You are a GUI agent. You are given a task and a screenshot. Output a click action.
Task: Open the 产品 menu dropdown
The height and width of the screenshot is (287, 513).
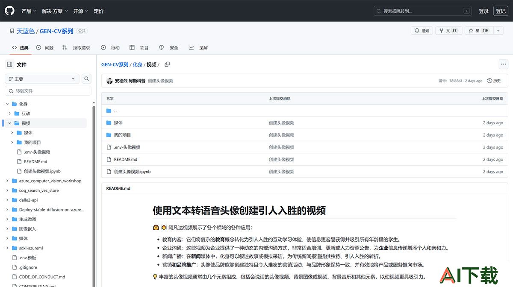tap(29, 11)
